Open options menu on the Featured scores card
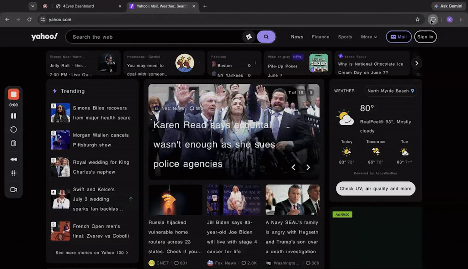The height and width of the screenshot is (269, 468). [256, 63]
